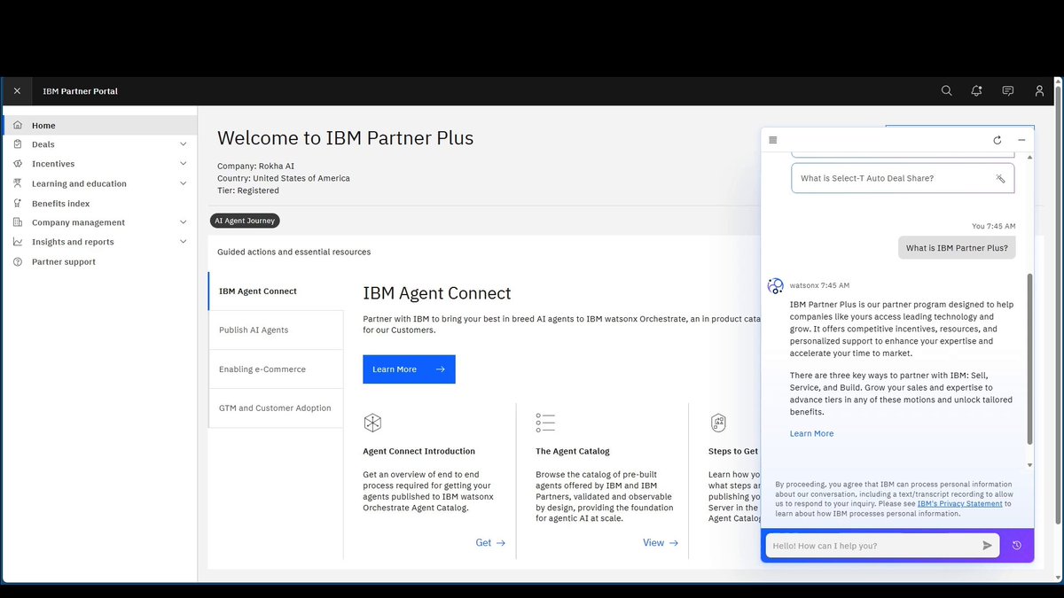Viewport: 1064px width, 598px height.
Task: Click the IBM Partner Portal title
Action: (81, 91)
